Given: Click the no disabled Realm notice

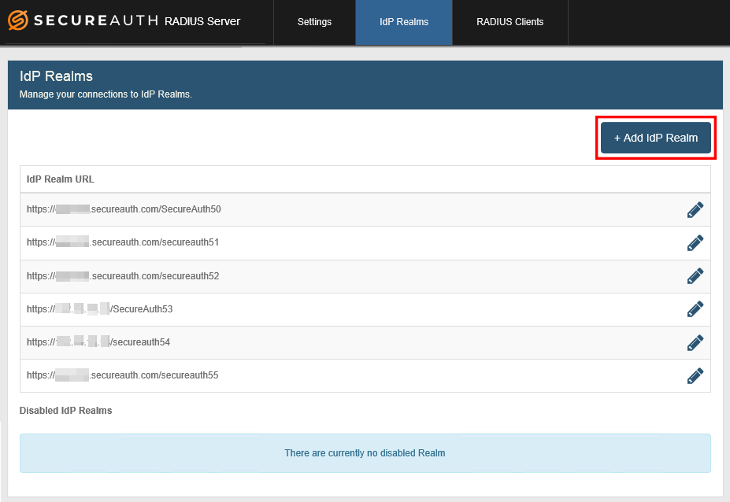Looking at the screenshot, I should [365, 453].
